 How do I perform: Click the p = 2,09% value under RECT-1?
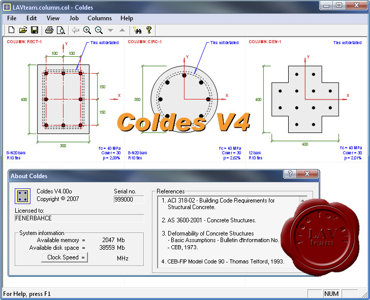111,158
